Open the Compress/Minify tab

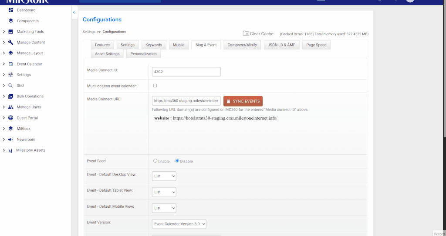[242, 45]
